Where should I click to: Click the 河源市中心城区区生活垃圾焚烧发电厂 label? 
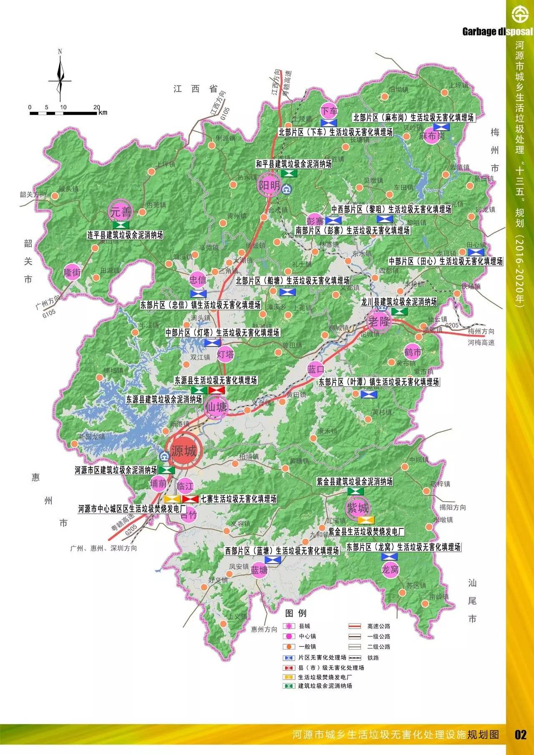coord(132,509)
